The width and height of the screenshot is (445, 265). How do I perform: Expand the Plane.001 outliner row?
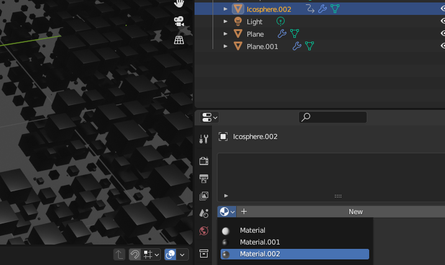(226, 46)
